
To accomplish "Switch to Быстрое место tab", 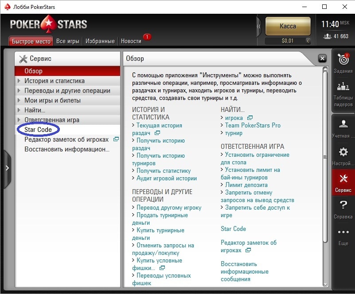I will coord(31,41).
